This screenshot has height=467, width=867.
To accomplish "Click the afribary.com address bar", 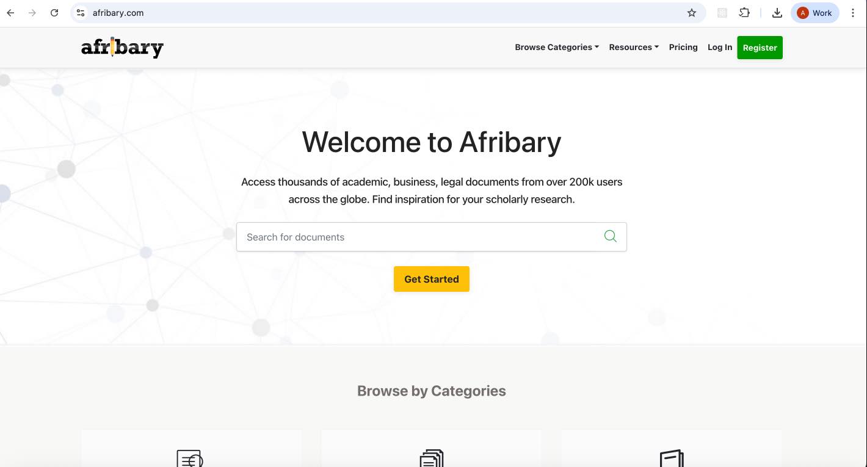I will tap(366, 13).
